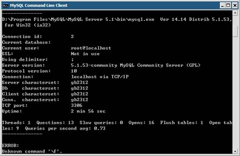Minimize the MySQL Command Line Client window
Image resolution: width=240 pixels, height=156 pixels.
(222, 6)
